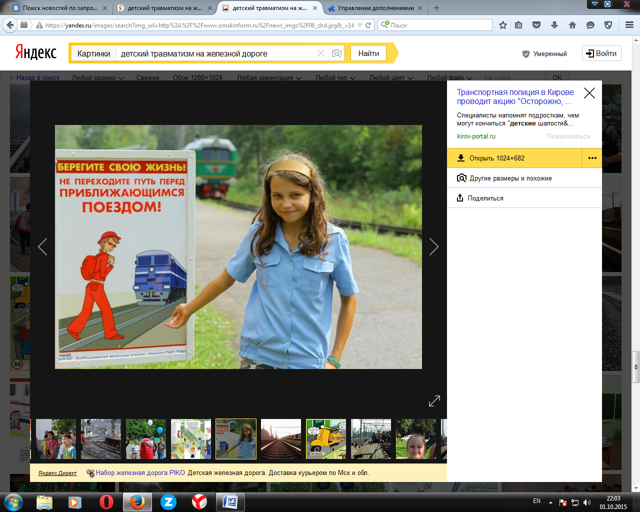Select the yellow cartoon scooter thumbnail
640x512 pixels.
point(326,439)
